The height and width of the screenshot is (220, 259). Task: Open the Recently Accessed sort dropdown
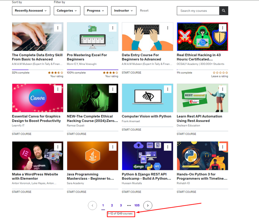point(31,11)
